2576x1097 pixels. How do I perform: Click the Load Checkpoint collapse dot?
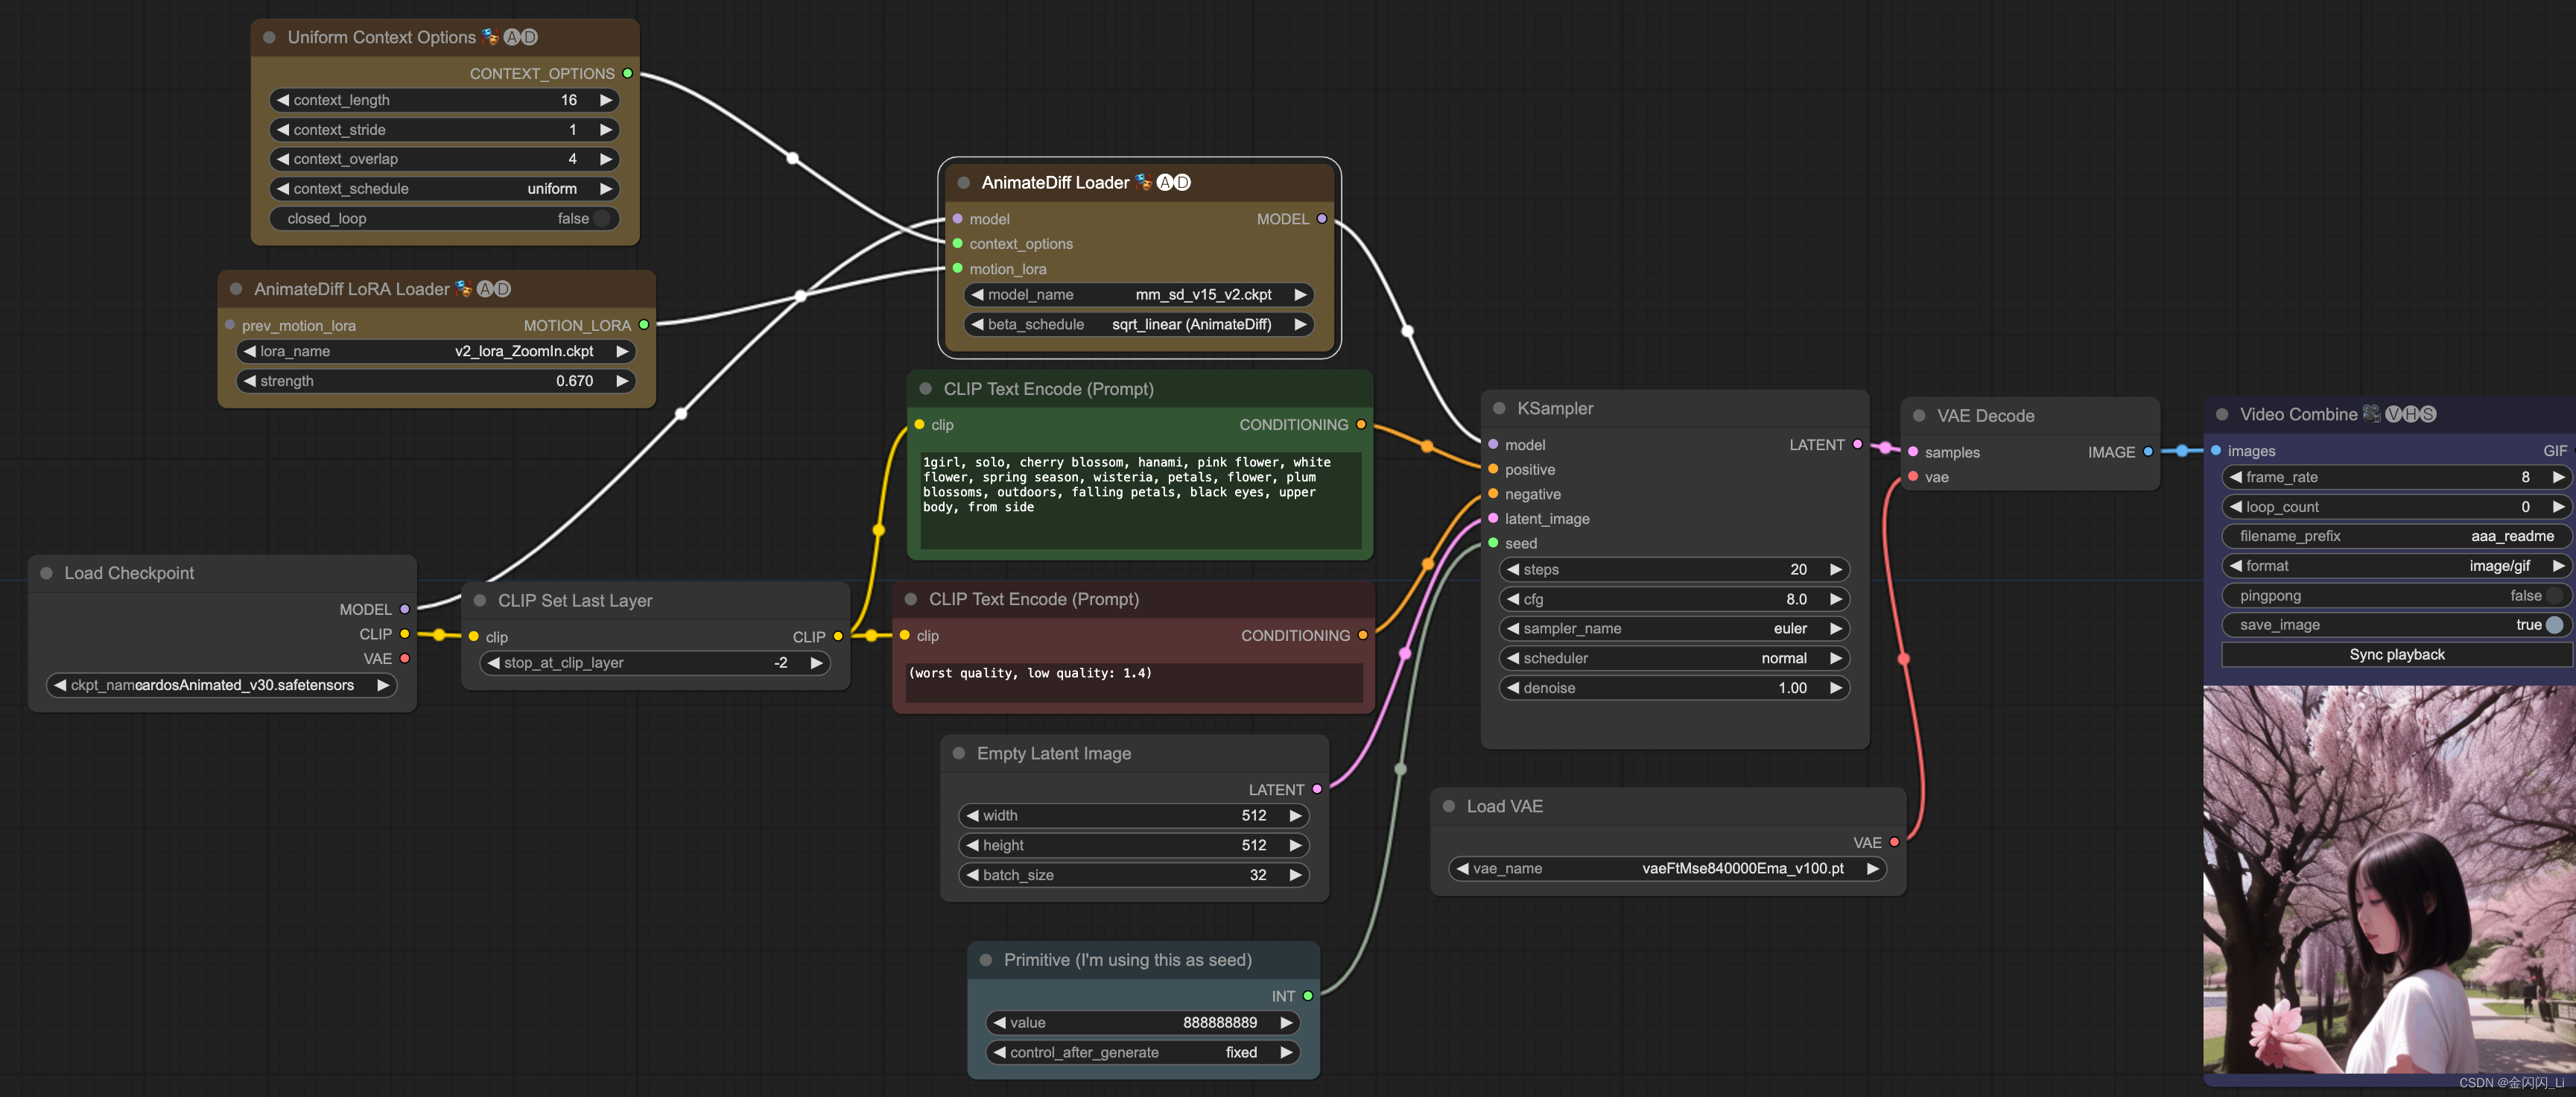point(46,573)
